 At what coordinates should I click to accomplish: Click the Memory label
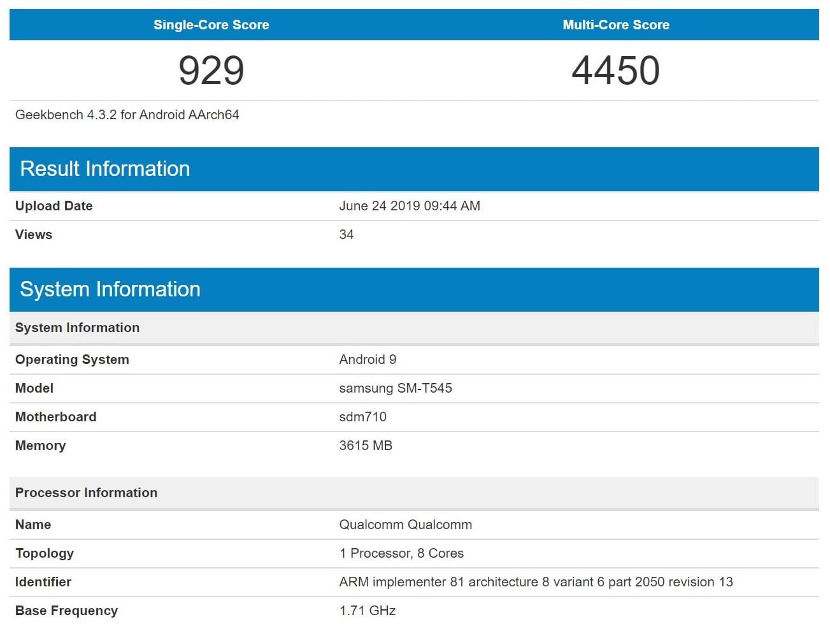41,446
